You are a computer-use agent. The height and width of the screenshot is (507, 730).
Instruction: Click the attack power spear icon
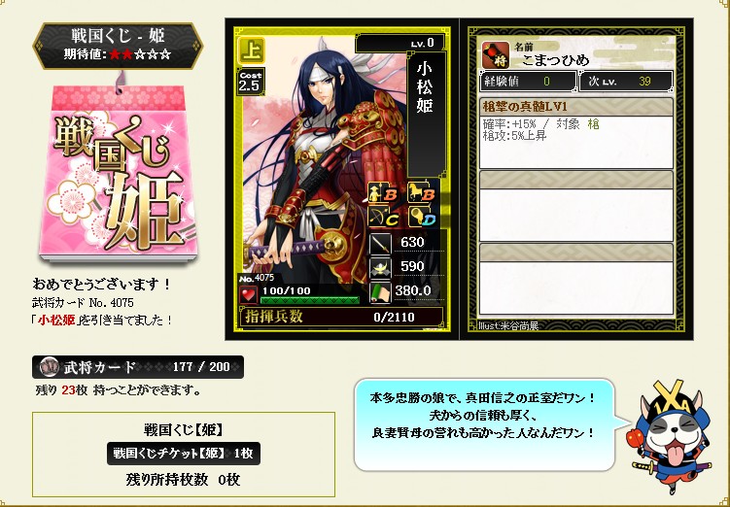[x=380, y=244]
